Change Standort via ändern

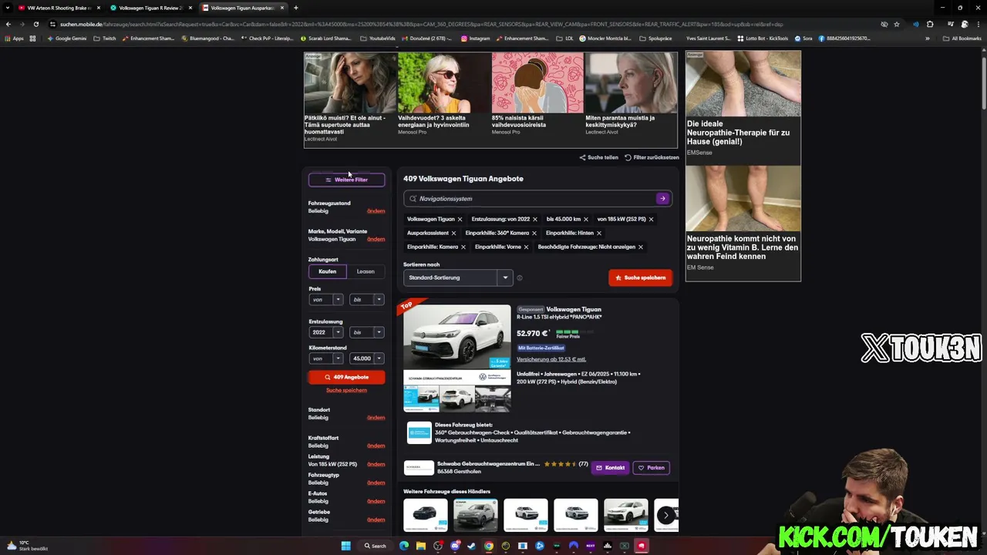pos(376,418)
